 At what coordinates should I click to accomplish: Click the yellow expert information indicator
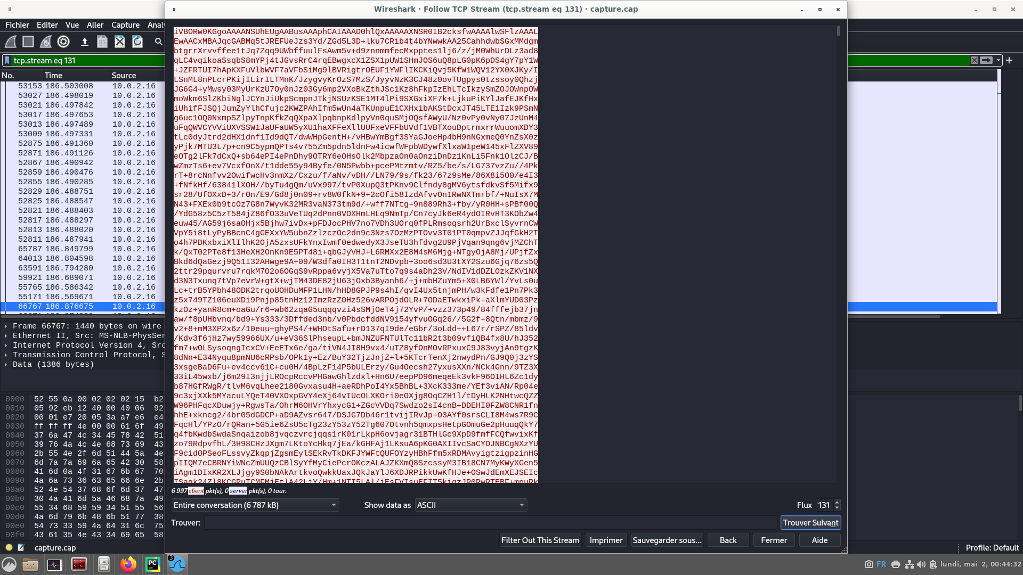tap(9, 547)
